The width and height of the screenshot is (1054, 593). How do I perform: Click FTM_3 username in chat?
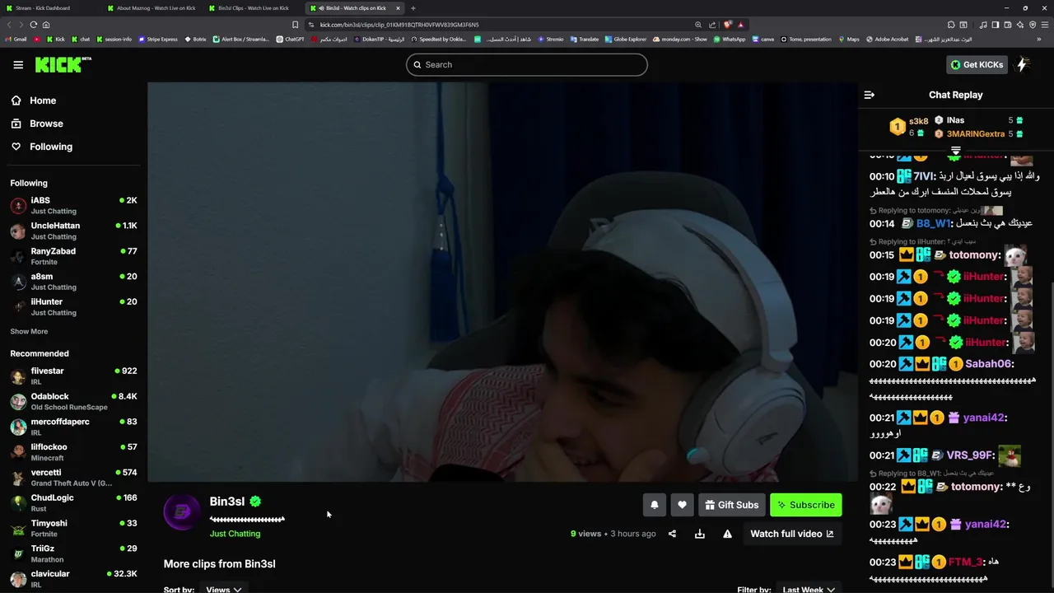tap(965, 562)
